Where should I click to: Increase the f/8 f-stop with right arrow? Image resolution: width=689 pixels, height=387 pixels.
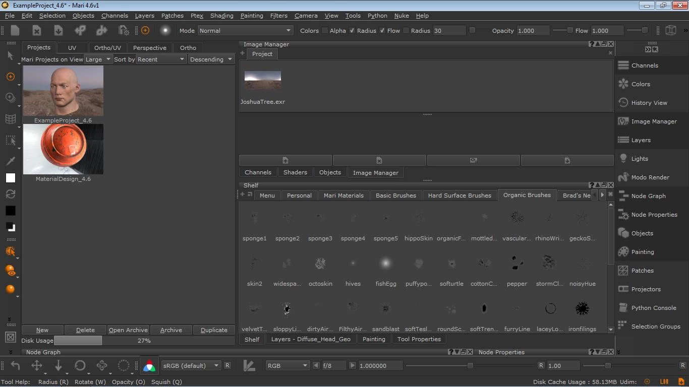[353, 365]
